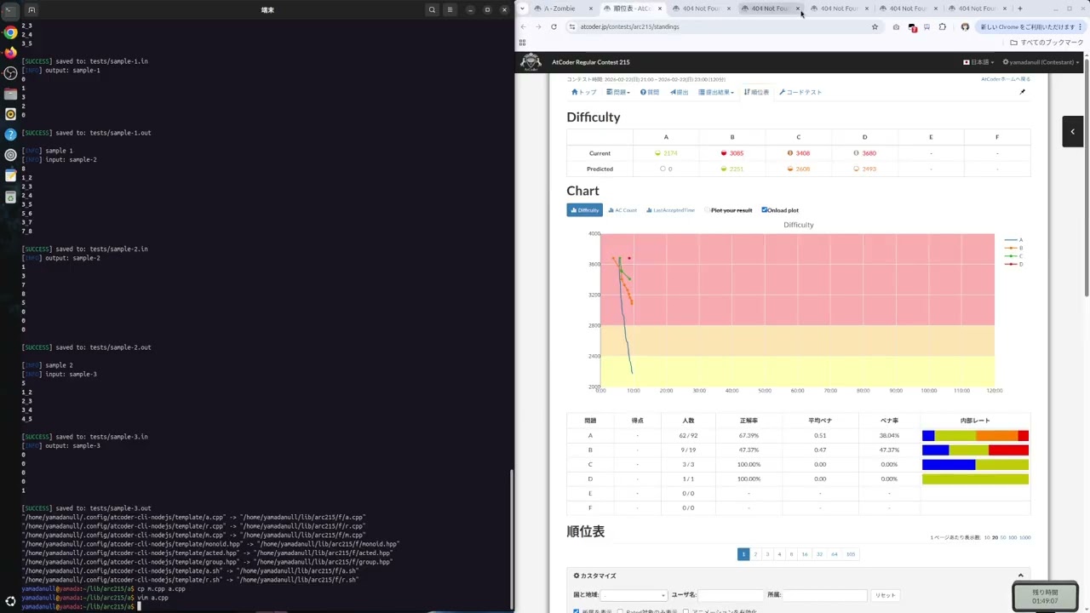Show the Difficulty chart
Screen dimensions: 1090x613
(x=585, y=210)
